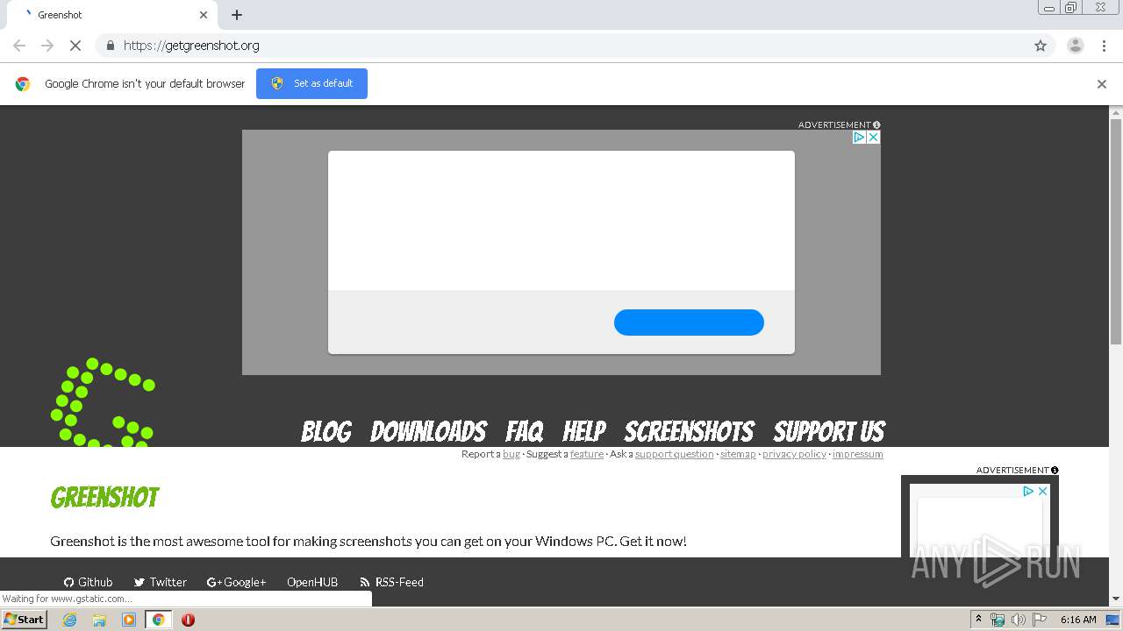Close the side advertisement
This screenshot has width=1123, height=631.
(1042, 491)
